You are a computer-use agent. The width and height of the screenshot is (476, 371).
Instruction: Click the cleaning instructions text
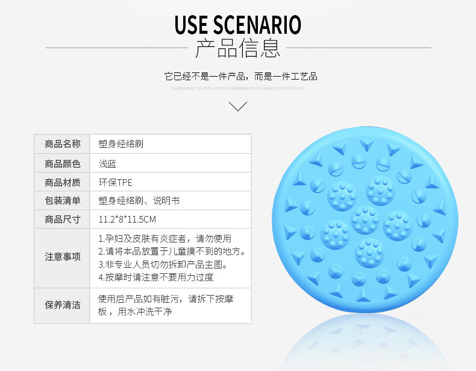click(x=165, y=305)
